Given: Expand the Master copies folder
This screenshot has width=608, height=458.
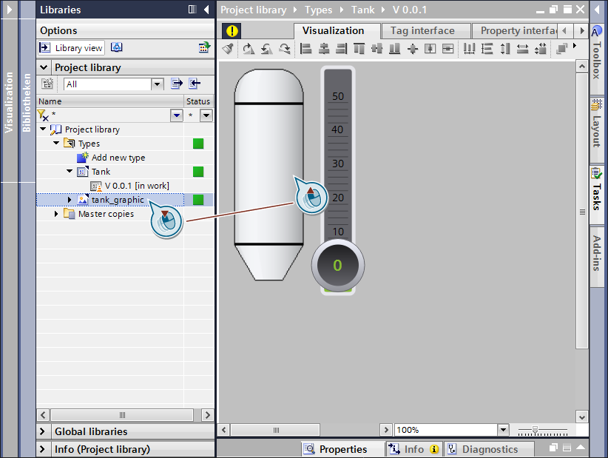Looking at the screenshot, I should pos(57,214).
